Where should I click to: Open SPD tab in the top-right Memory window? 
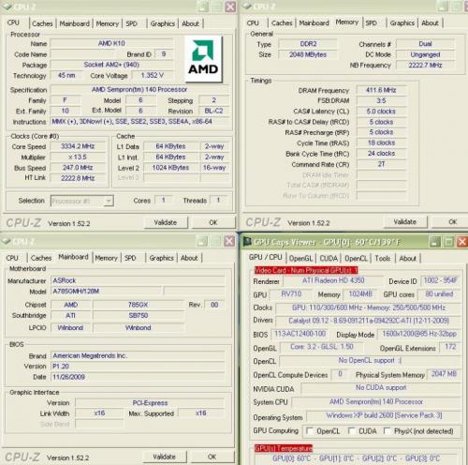371,23
